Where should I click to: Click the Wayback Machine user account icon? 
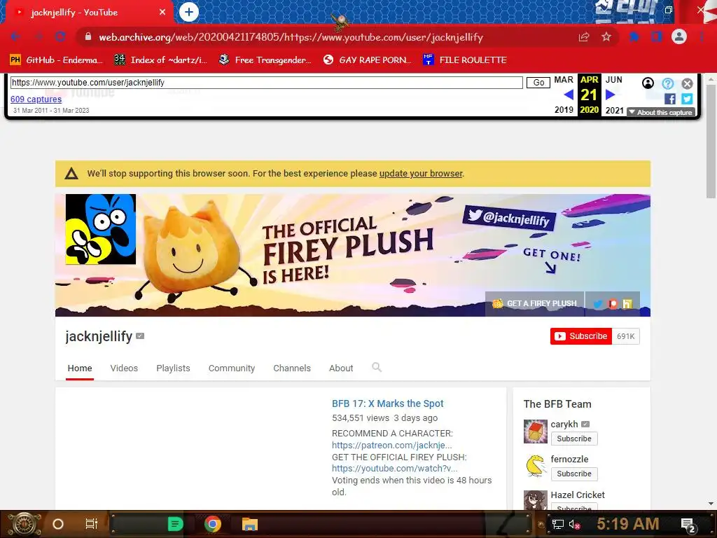pyautogui.click(x=648, y=83)
